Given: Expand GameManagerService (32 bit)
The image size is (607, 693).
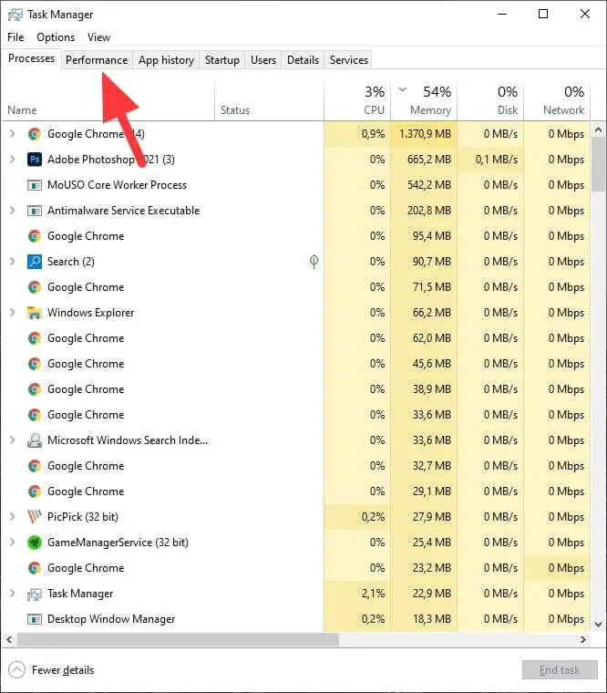Looking at the screenshot, I should tap(13, 543).
